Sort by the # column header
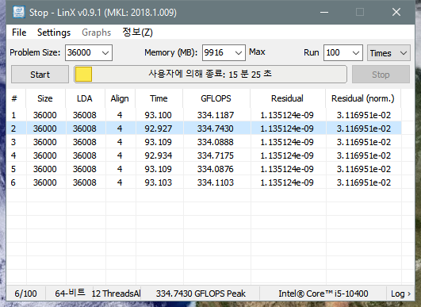Screen dimensions: 421x307 click(16, 98)
